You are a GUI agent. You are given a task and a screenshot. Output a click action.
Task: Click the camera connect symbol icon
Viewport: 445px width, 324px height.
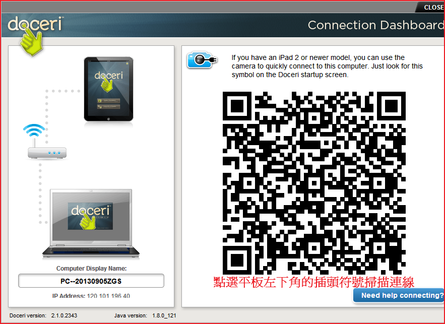[202, 60]
